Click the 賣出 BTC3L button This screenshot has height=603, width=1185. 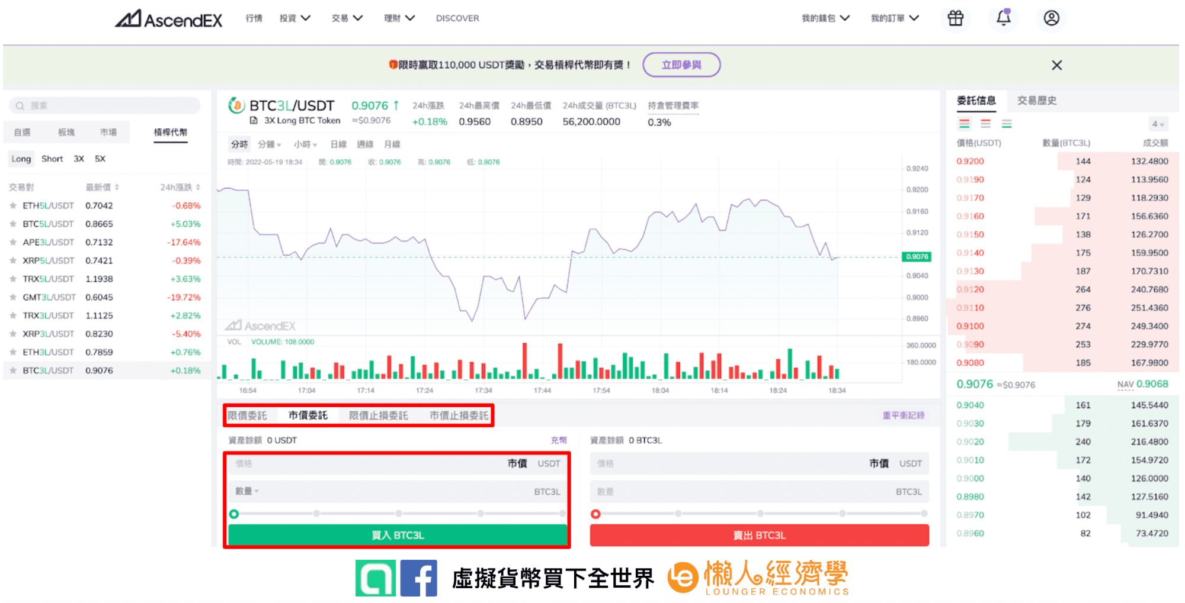pyautogui.click(x=759, y=535)
